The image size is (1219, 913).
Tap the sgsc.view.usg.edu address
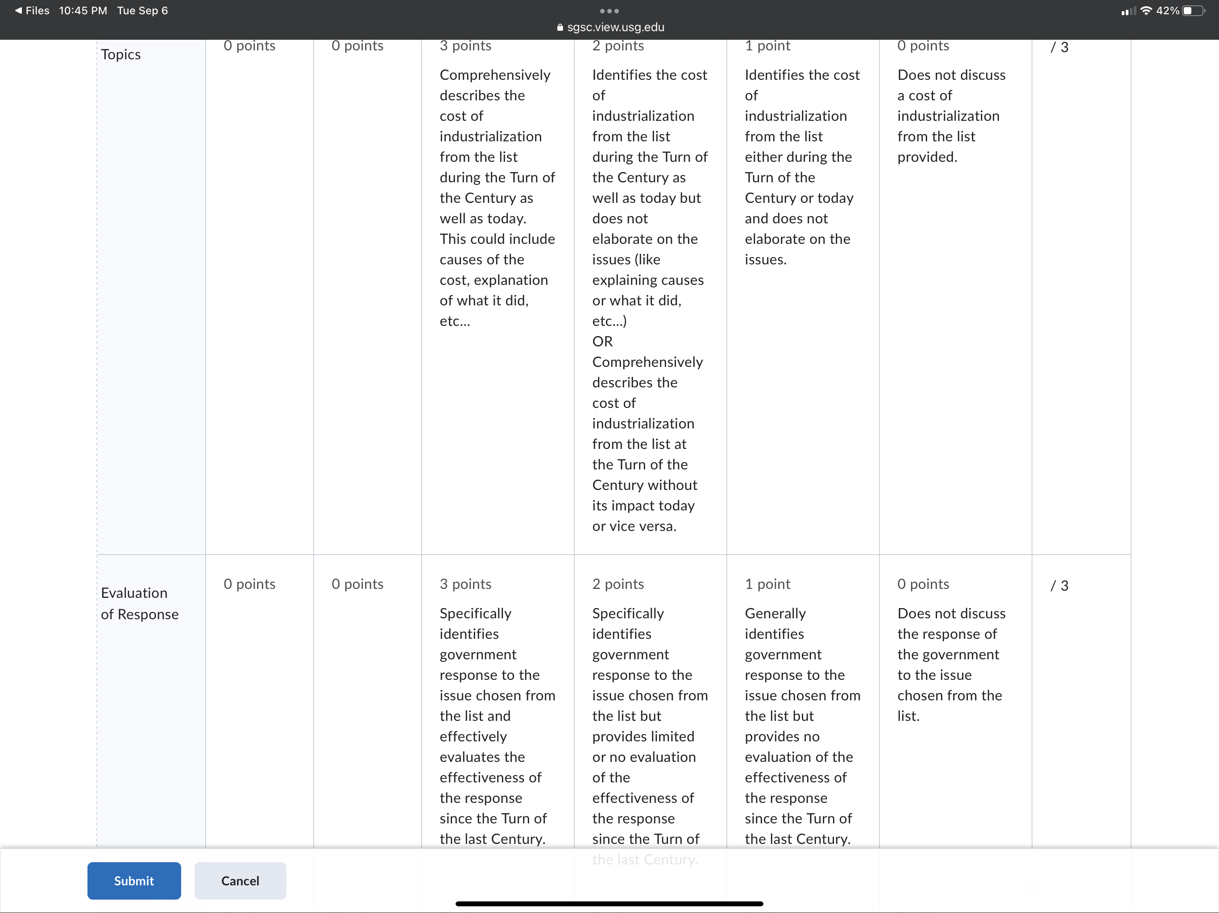click(x=616, y=27)
